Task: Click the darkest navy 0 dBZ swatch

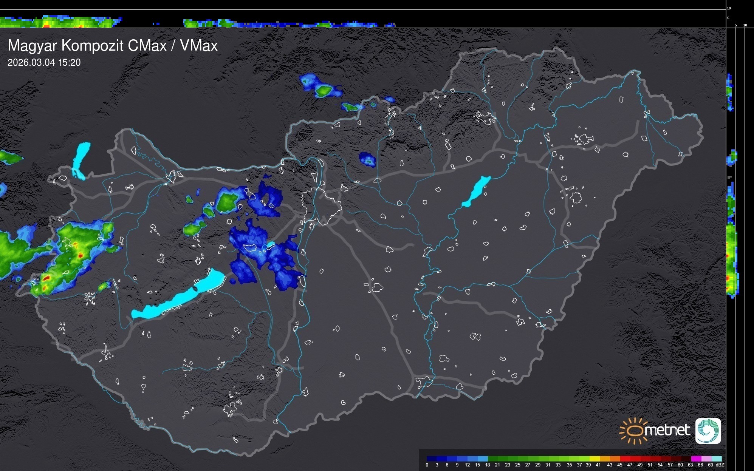Action: pyautogui.click(x=432, y=459)
